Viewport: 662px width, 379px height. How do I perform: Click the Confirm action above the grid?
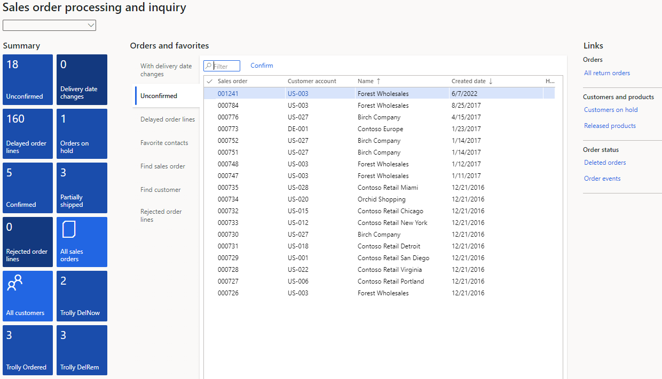click(262, 65)
